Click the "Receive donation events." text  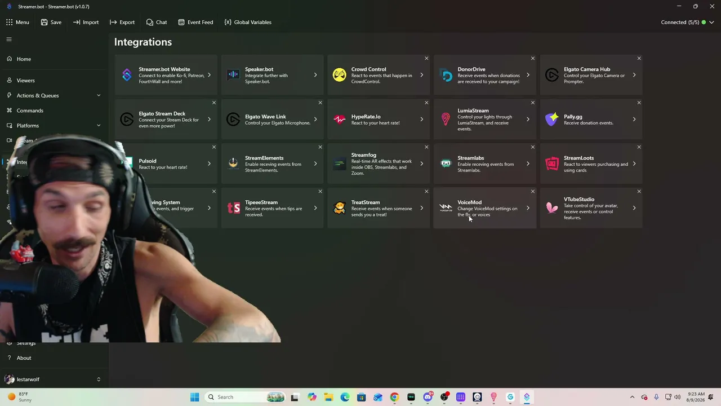pyautogui.click(x=589, y=123)
